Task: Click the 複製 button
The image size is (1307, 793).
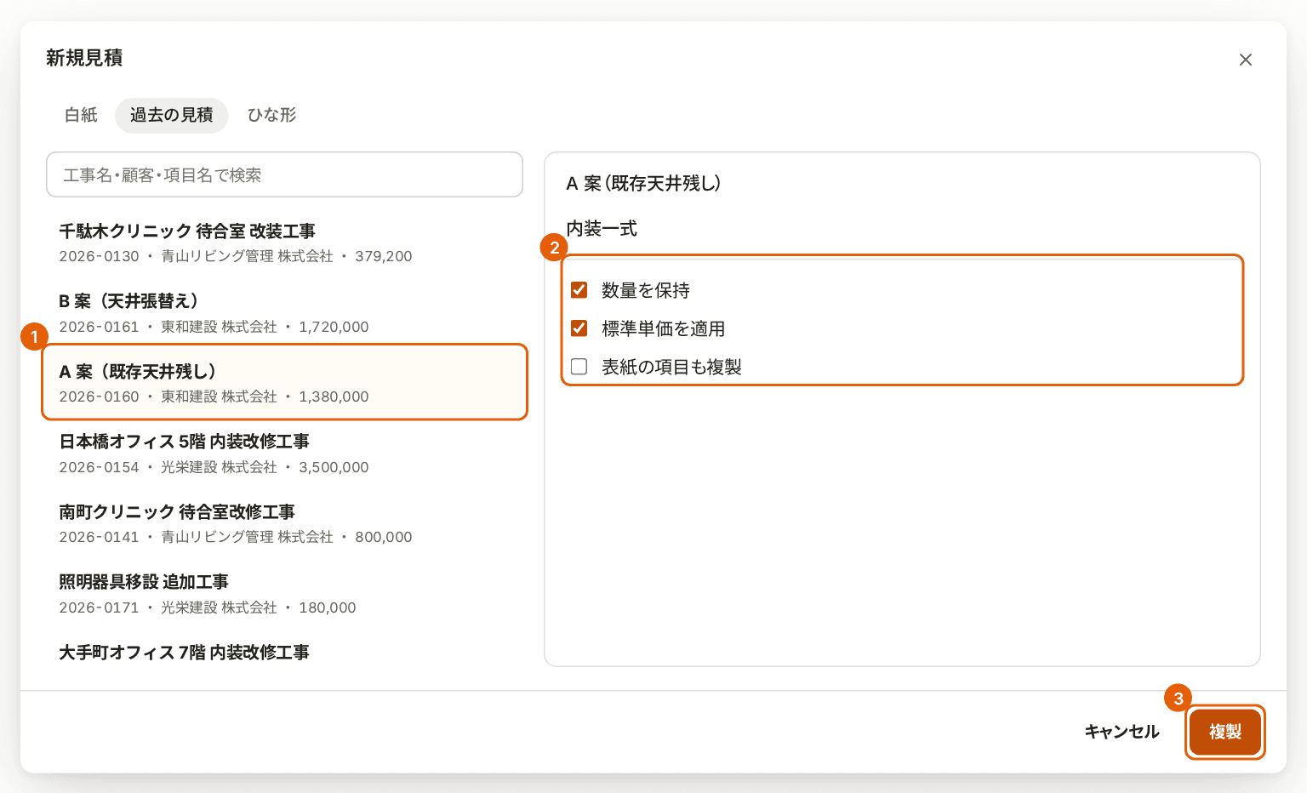Action: click(x=1225, y=732)
